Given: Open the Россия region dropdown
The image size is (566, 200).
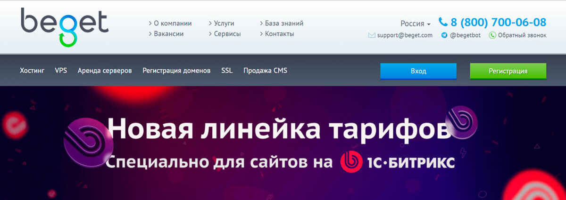Looking at the screenshot, I should tap(416, 24).
